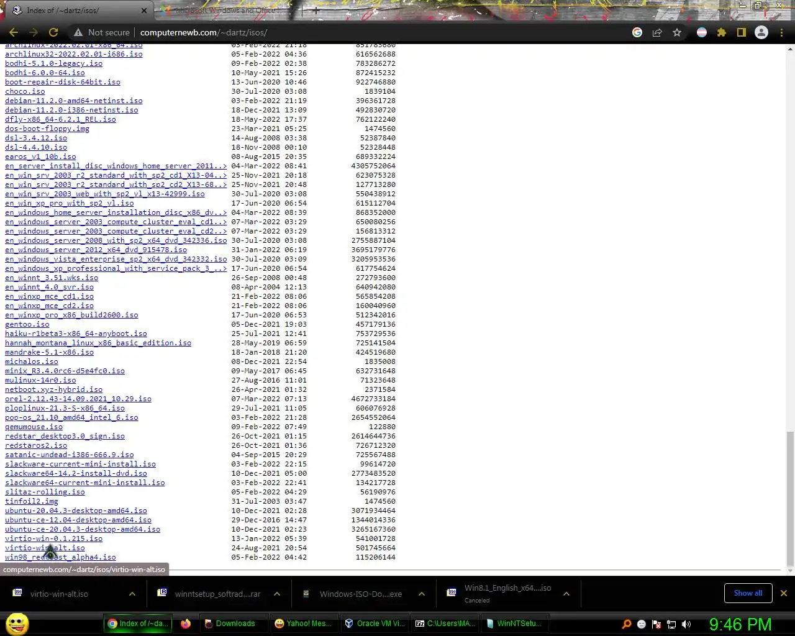Open a new tab with the plus button
The width and height of the screenshot is (795, 636).
(316, 11)
